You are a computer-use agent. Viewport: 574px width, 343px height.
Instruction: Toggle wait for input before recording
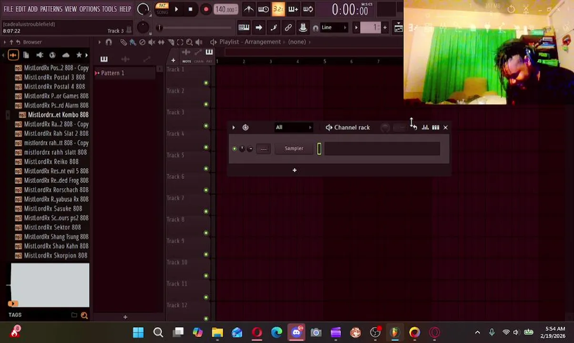click(x=264, y=9)
